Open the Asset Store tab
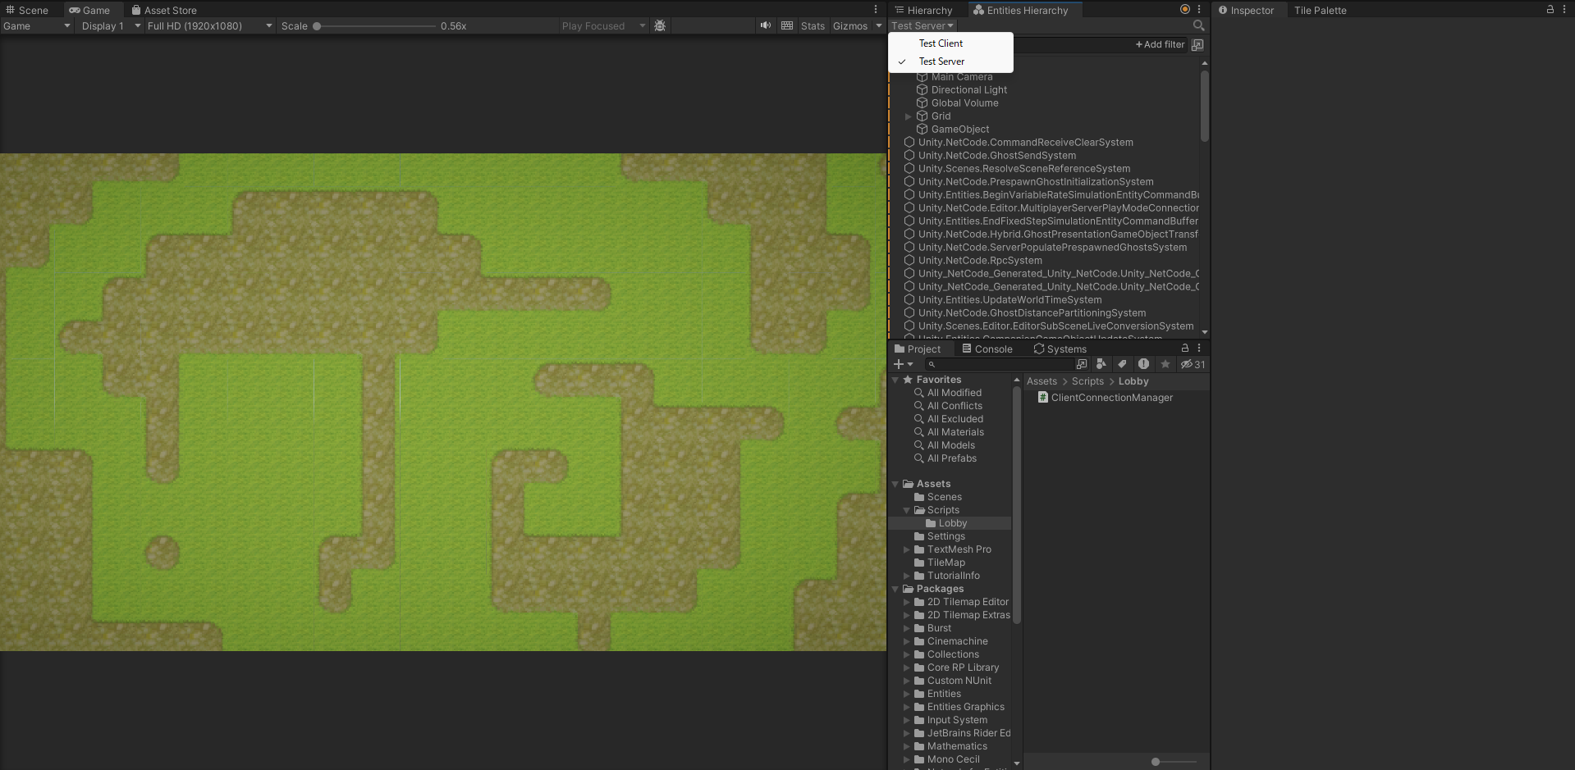This screenshot has height=770, width=1575. point(164,10)
